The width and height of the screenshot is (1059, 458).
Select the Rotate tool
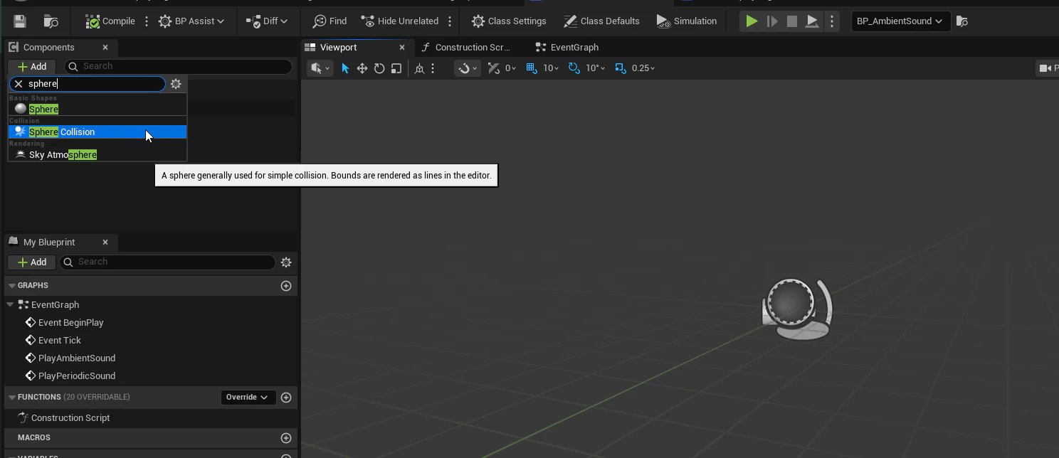coord(379,68)
